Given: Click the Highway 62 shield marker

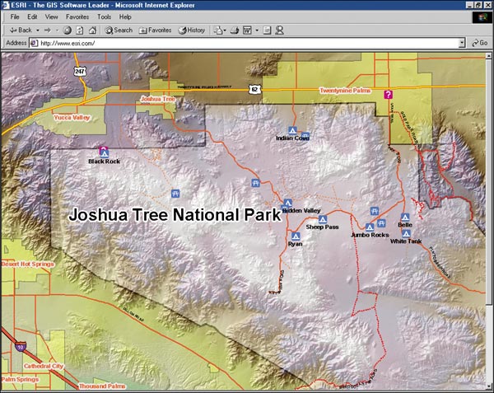Looking at the screenshot, I should (x=254, y=90).
